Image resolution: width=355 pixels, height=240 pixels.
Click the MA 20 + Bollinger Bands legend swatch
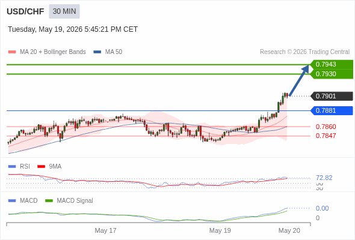[12, 52]
